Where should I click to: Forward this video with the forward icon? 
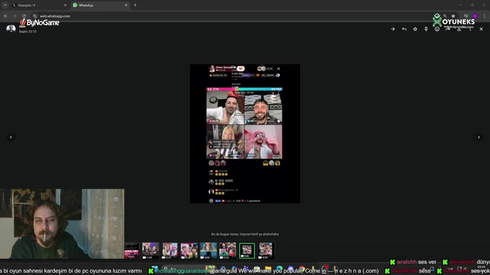point(448,29)
